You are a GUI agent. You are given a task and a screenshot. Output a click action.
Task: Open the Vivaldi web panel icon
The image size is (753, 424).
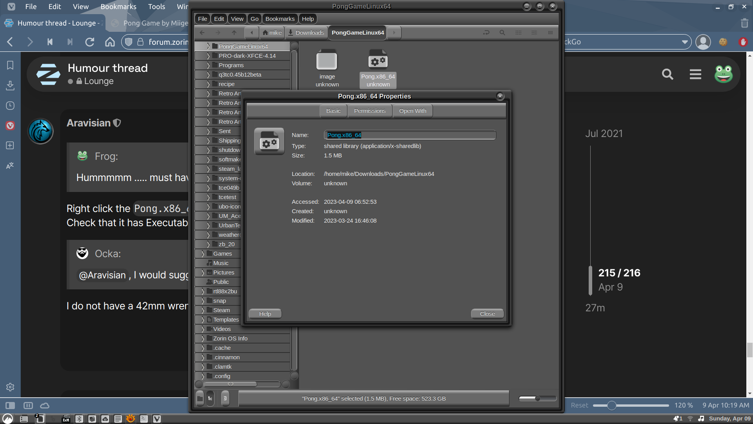[x=10, y=126]
